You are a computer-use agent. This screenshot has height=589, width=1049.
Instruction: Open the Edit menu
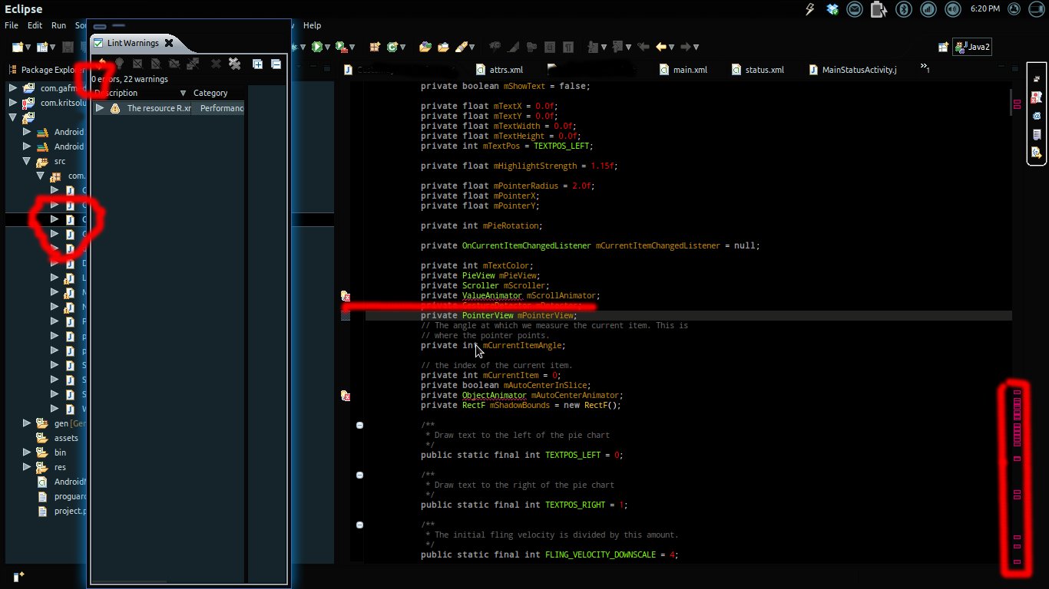coord(35,25)
